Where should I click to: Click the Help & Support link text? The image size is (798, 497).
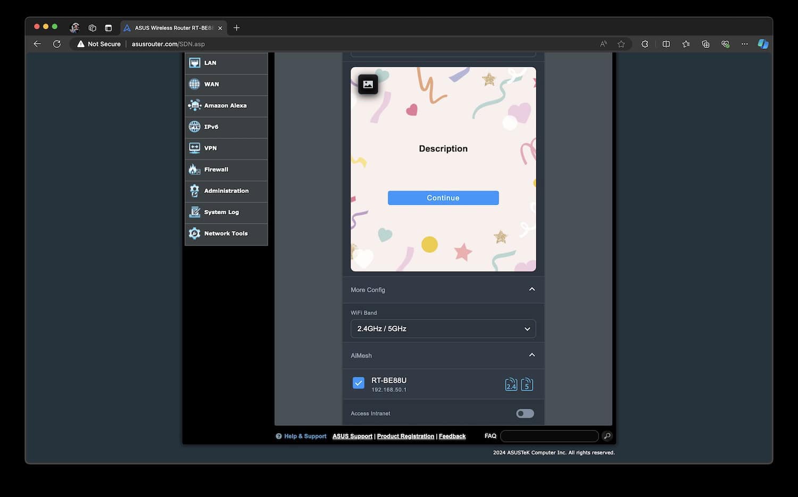pyautogui.click(x=305, y=436)
